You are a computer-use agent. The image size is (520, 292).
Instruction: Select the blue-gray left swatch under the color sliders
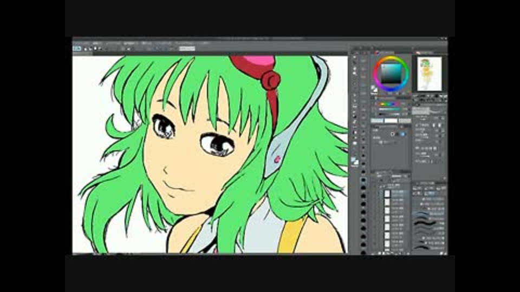378,121
